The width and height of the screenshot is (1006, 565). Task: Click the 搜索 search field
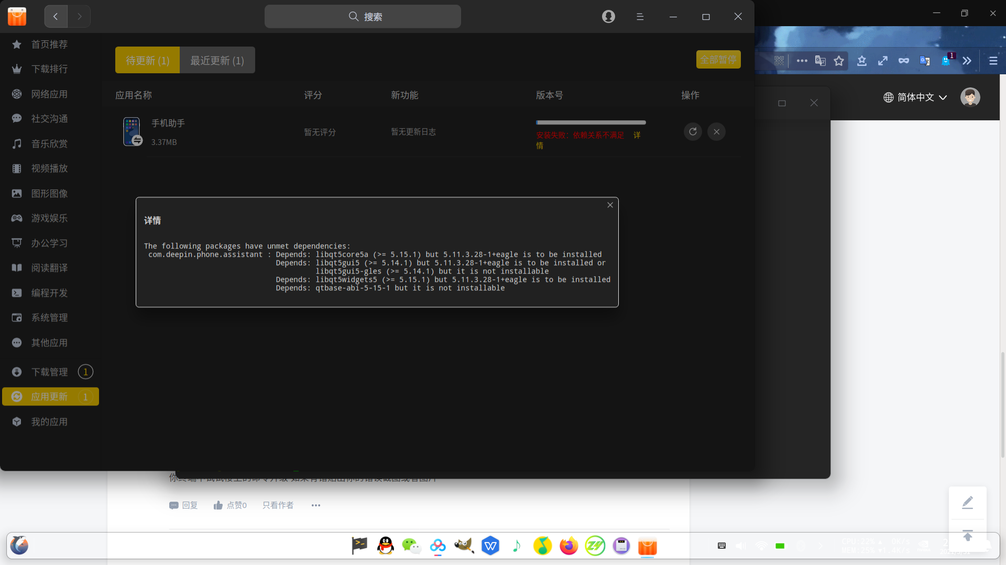tap(363, 17)
